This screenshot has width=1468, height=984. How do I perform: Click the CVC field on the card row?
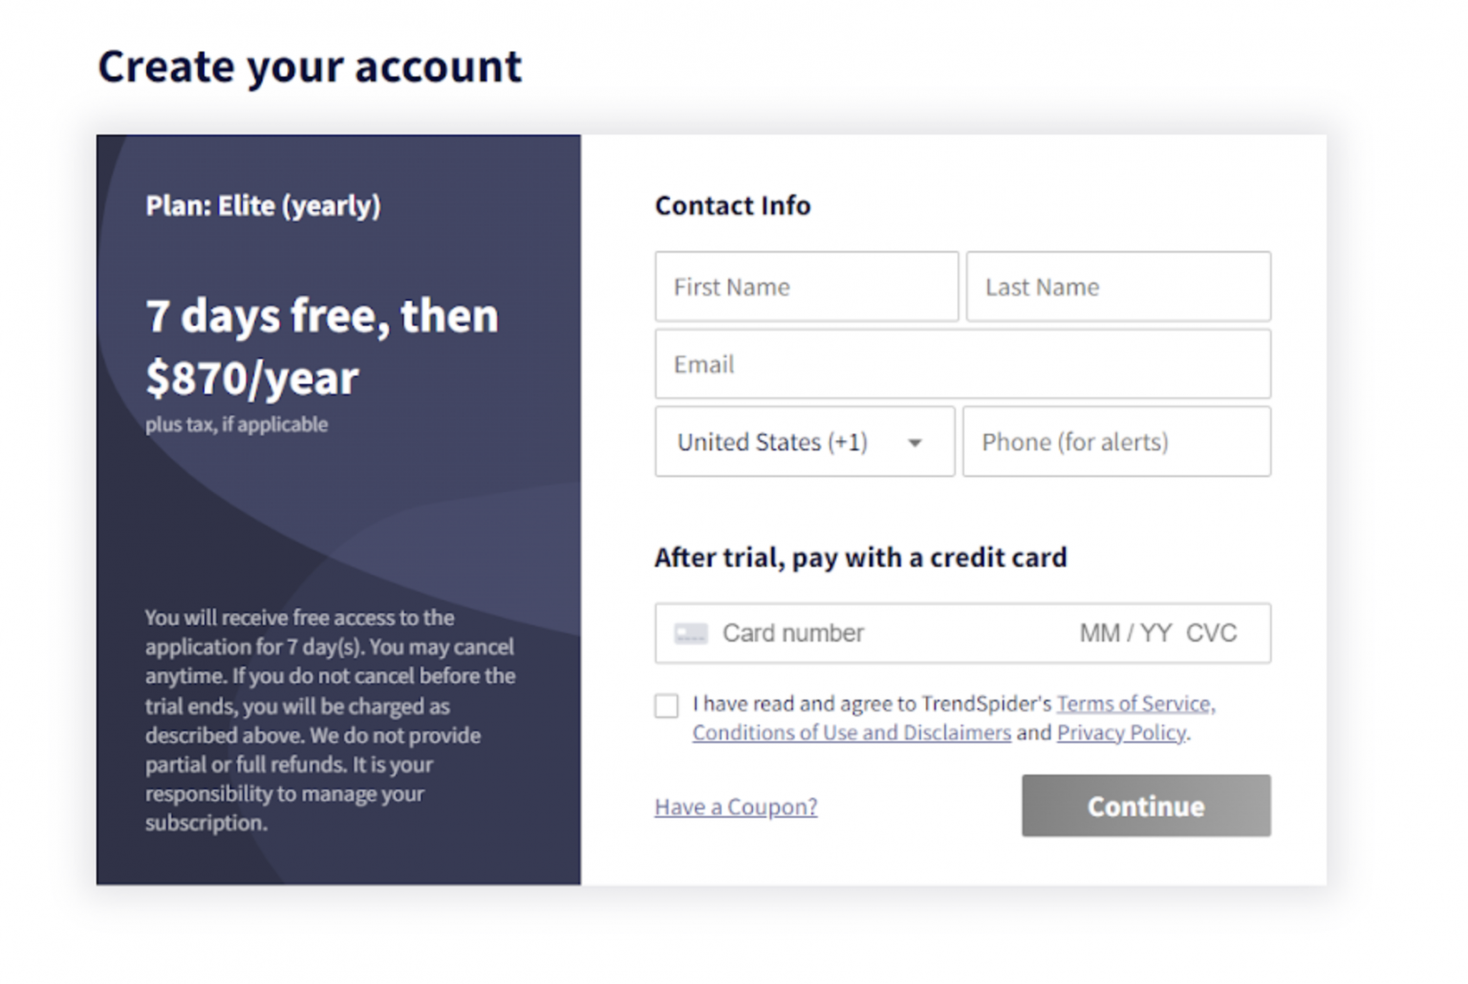tap(1213, 633)
